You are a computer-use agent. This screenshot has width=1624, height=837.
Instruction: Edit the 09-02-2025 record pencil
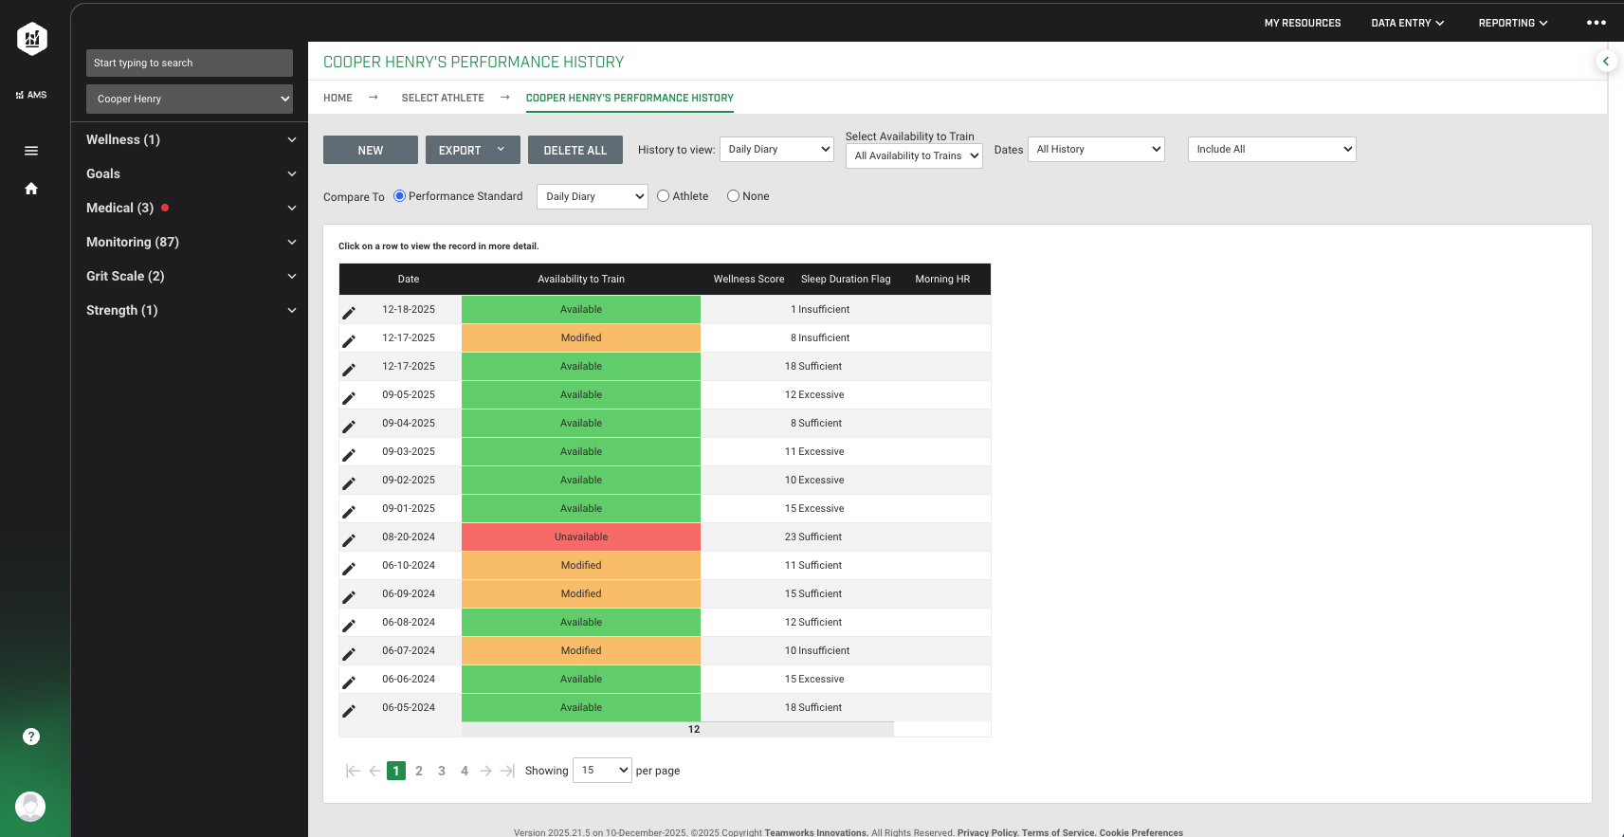coord(349,482)
